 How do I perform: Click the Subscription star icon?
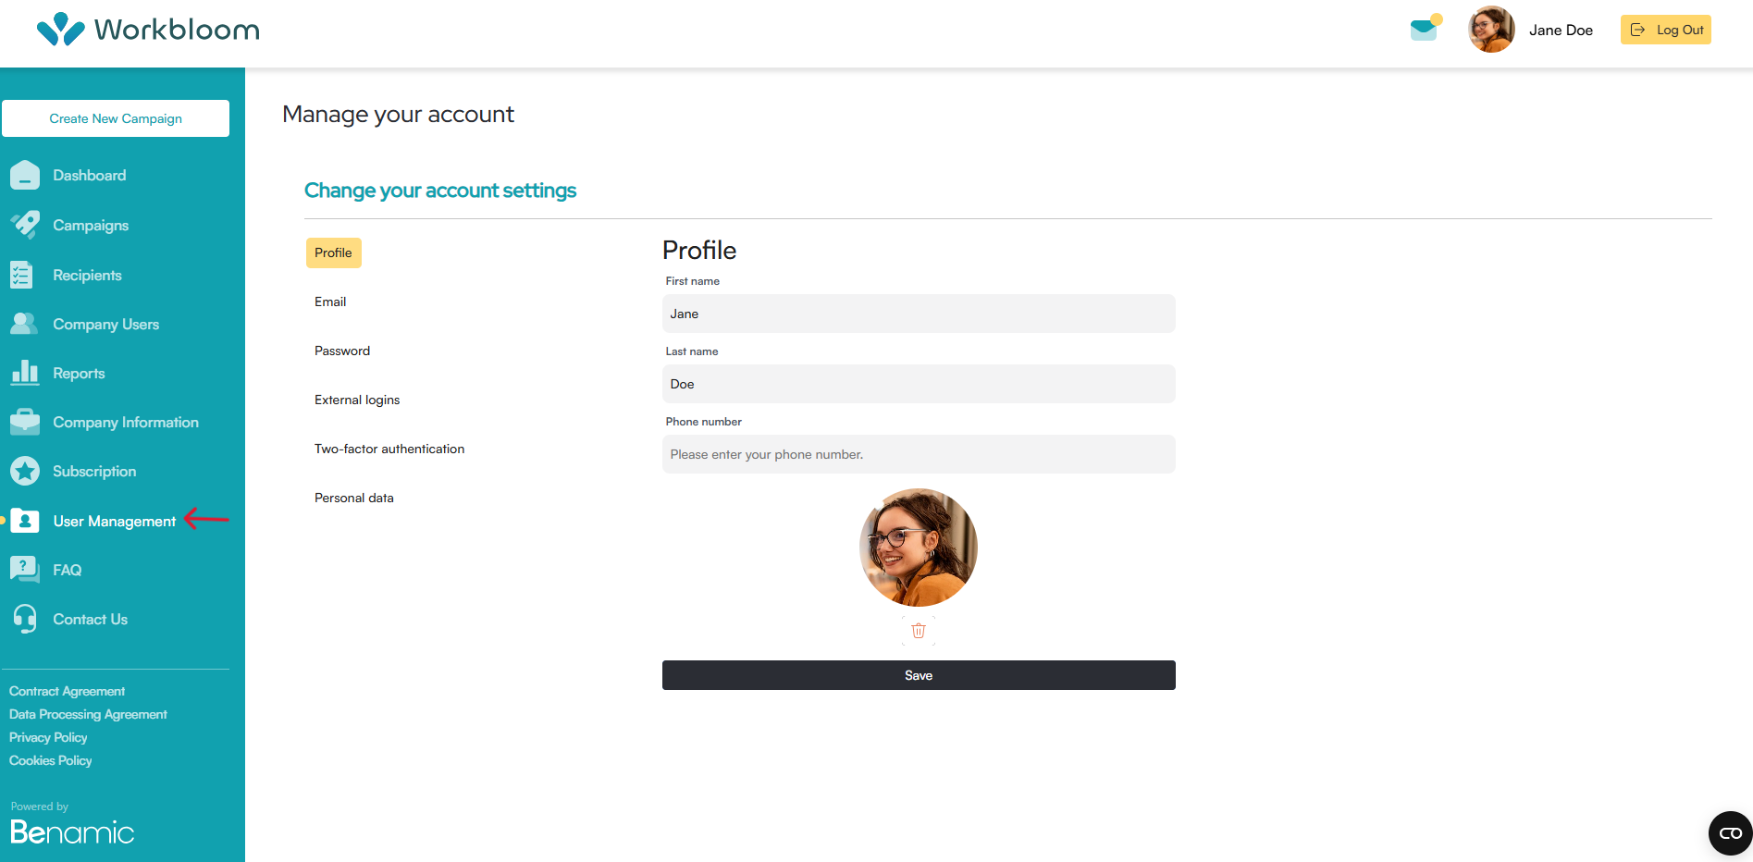click(25, 471)
